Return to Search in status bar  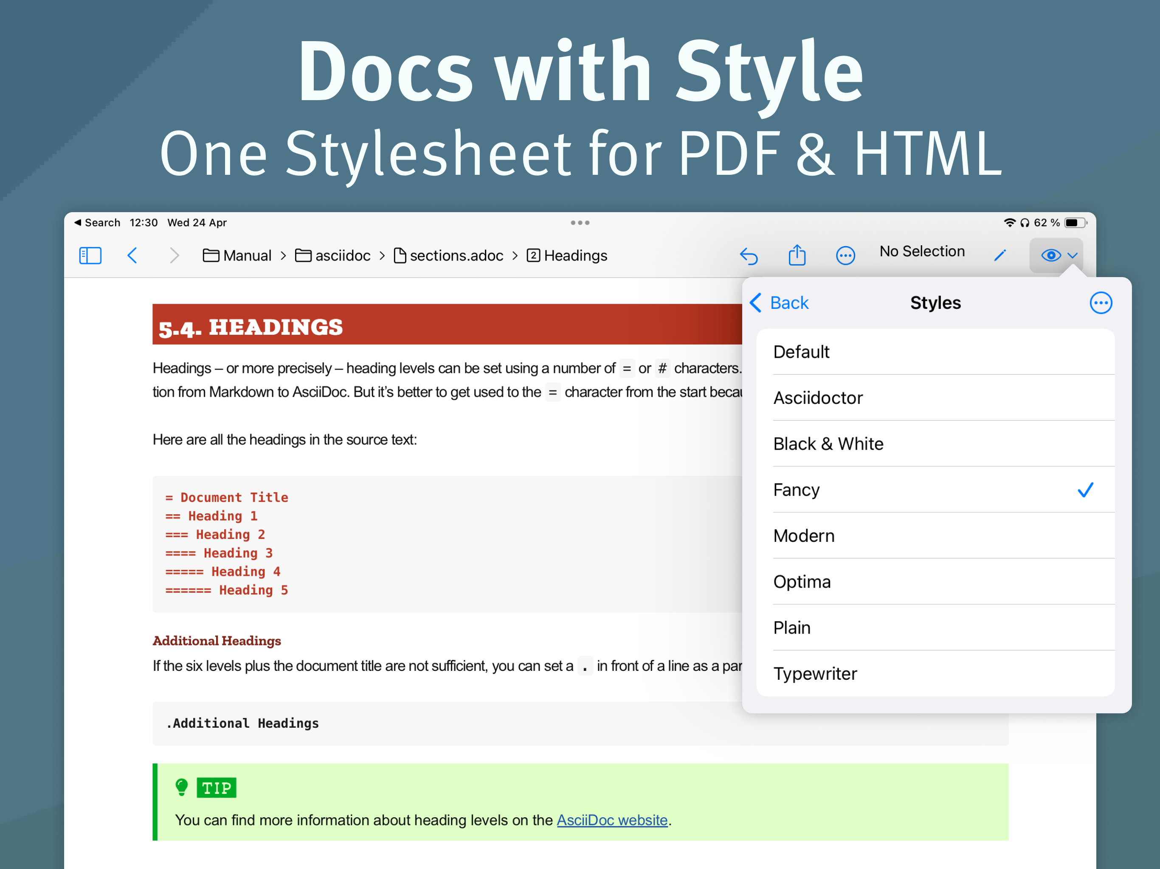click(97, 223)
